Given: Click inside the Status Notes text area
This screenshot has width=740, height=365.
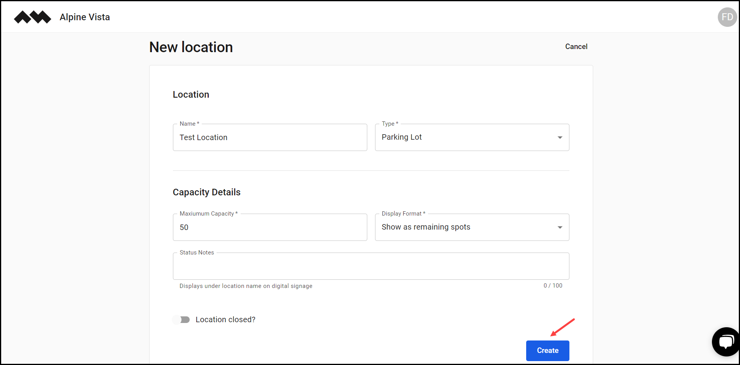Looking at the screenshot, I should tap(370, 266).
